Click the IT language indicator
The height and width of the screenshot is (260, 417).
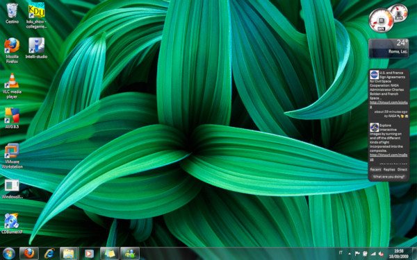(341, 253)
